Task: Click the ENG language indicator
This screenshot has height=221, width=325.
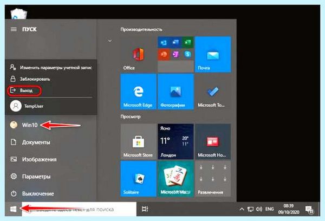Action: pos(269,209)
